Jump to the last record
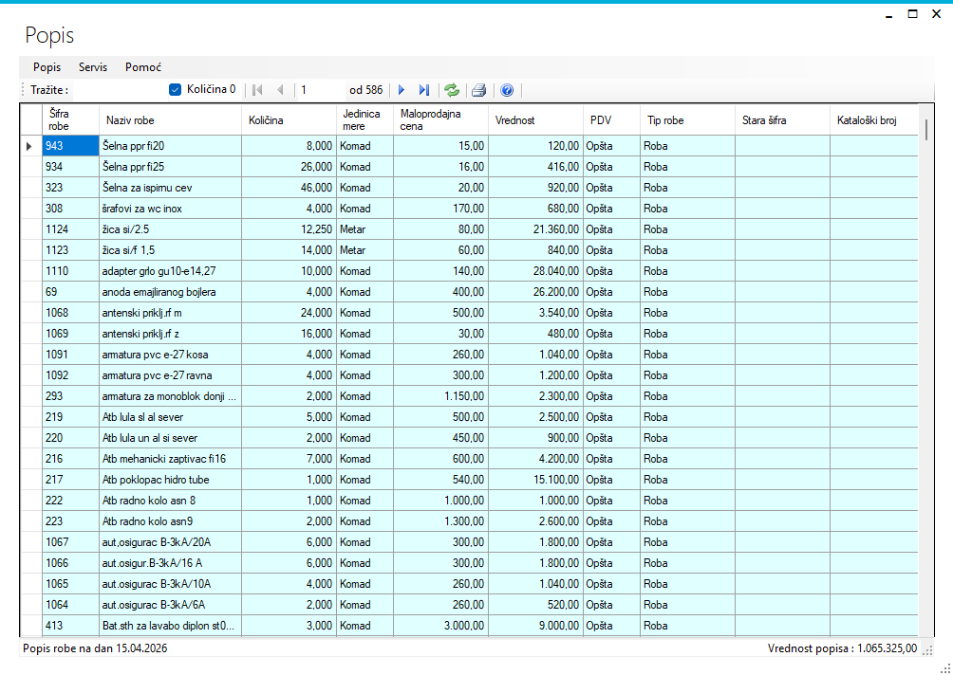The height and width of the screenshot is (675, 953). pyautogui.click(x=423, y=90)
